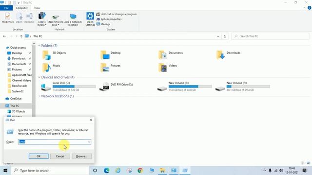Open the 3D Objects folder
This screenshot has height=175, width=312.
click(54, 55)
